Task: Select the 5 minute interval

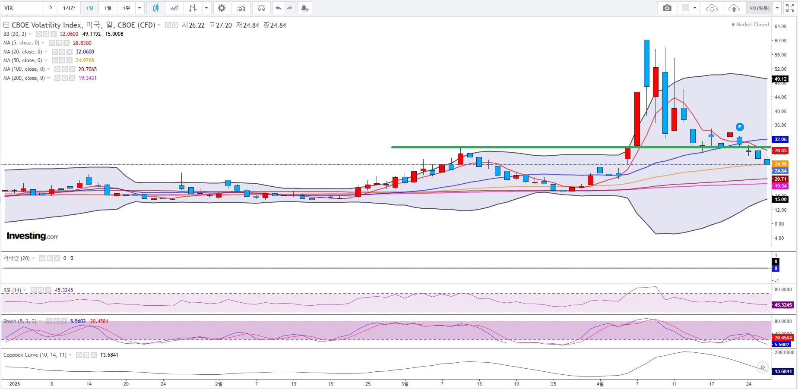Action: click(x=51, y=8)
